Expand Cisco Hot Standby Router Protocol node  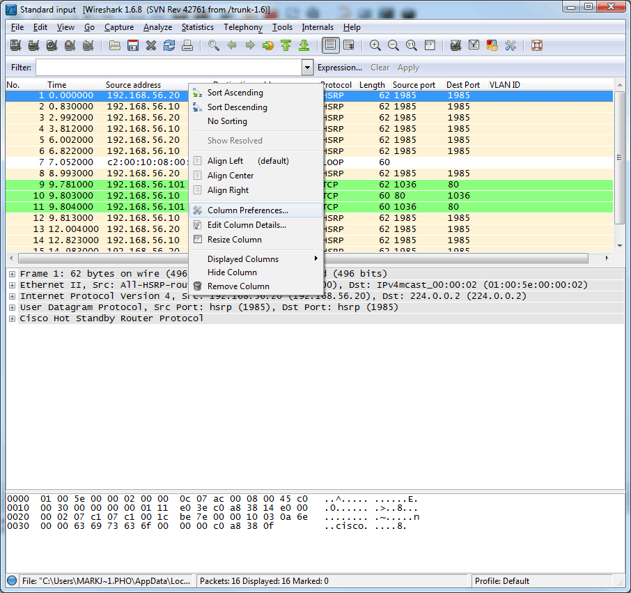(12, 318)
